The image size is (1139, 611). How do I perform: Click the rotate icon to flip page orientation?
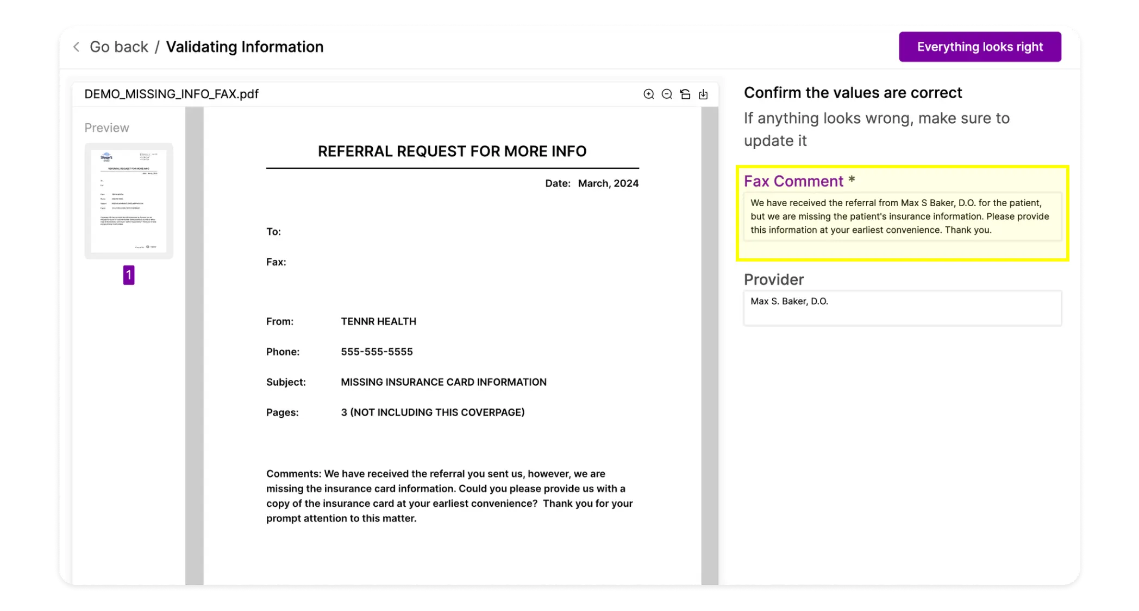click(685, 94)
